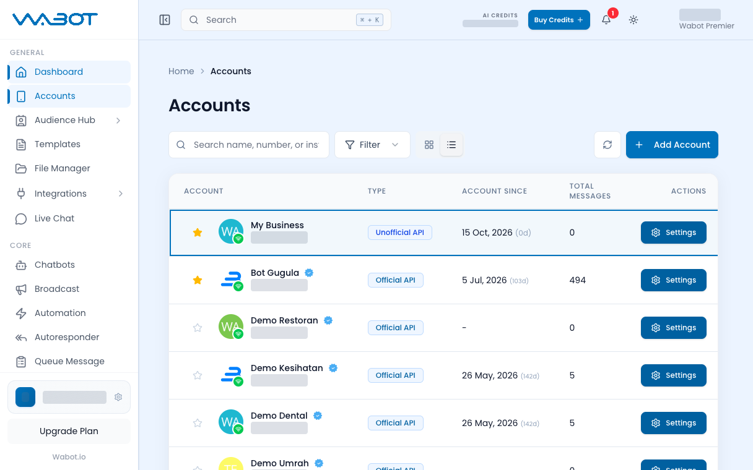Click the Type column header

376,191
